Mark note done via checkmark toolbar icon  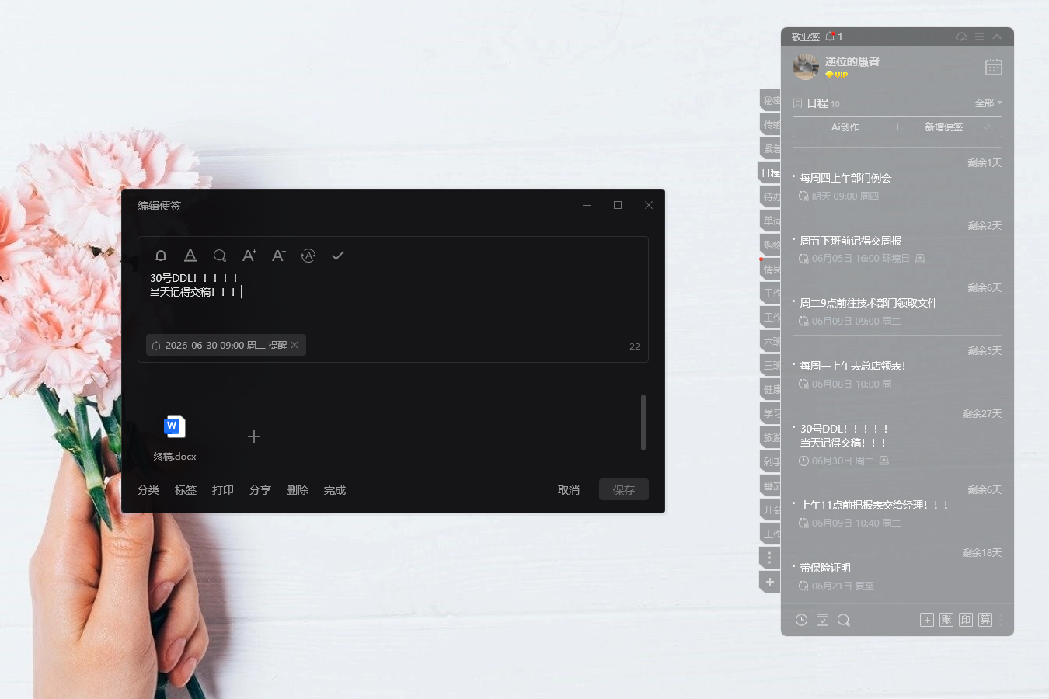point(338,256)
